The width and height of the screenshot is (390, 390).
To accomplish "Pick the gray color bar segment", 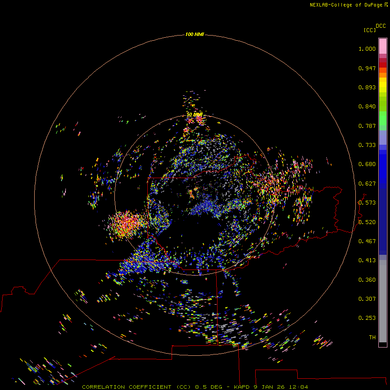I will click(383, 301).
